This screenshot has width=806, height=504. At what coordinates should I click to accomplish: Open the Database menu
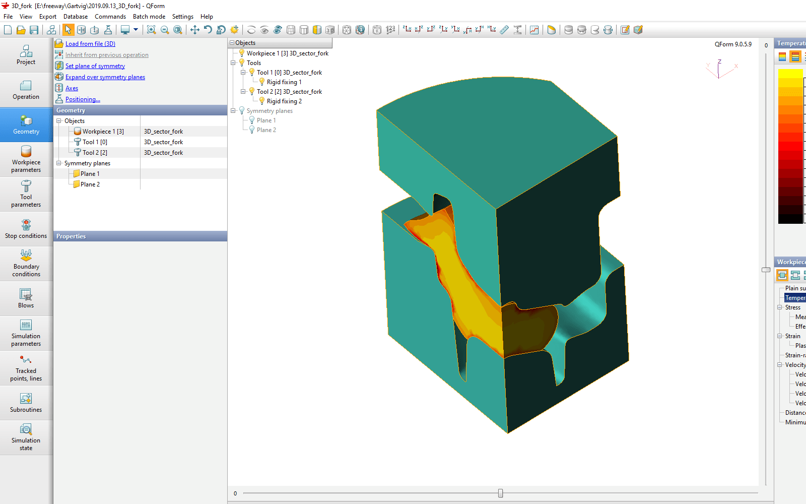point(76,17)
